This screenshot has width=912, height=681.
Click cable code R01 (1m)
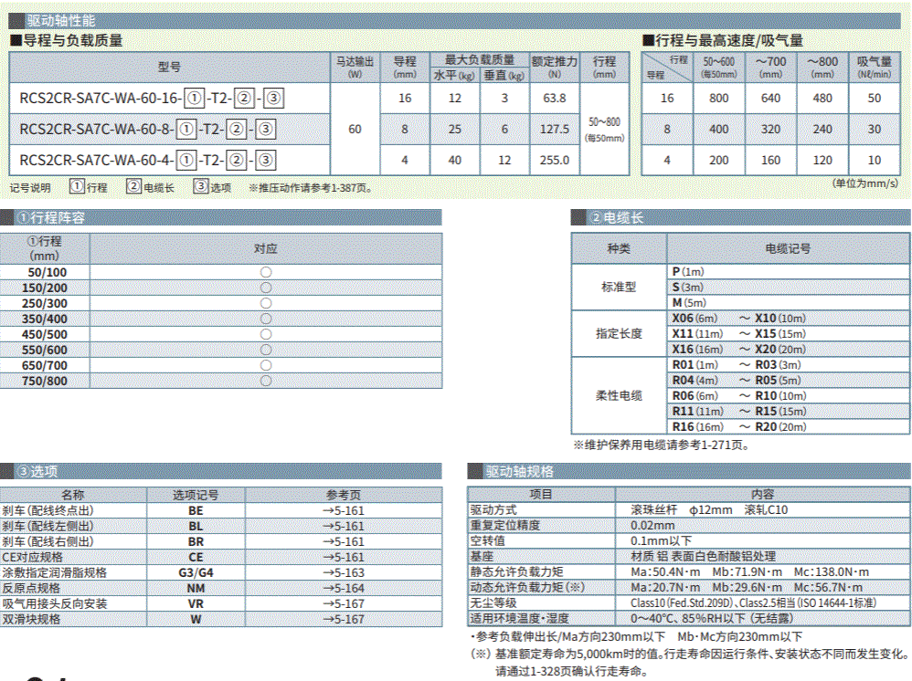pyautogui.click(x=695, y=365)
